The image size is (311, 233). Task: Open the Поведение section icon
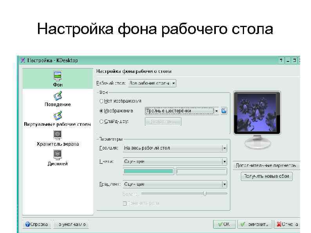click(58, 96)
